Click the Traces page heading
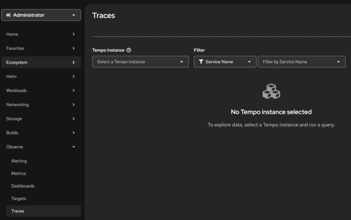This screenshot has width=351, height=220. click(x=104, y=15)
